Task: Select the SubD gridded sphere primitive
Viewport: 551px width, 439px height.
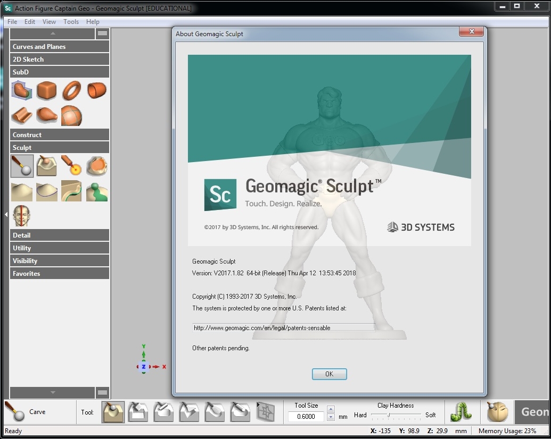Action: 71,116
